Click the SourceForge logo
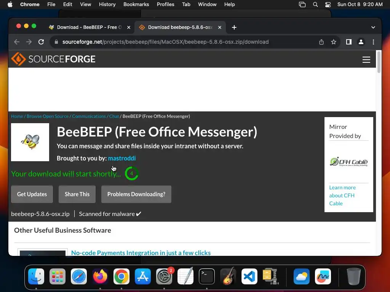Image resolution: width=390 pixels, height=292 pixels. 53,59
